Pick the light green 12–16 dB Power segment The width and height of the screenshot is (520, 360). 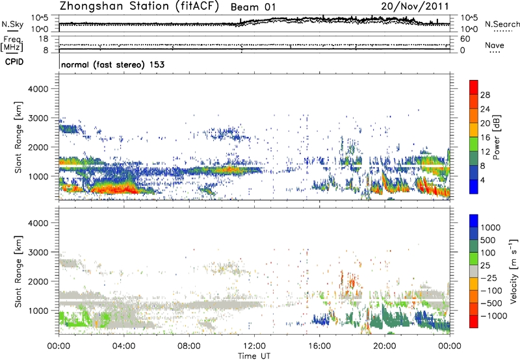coord(474,144)
